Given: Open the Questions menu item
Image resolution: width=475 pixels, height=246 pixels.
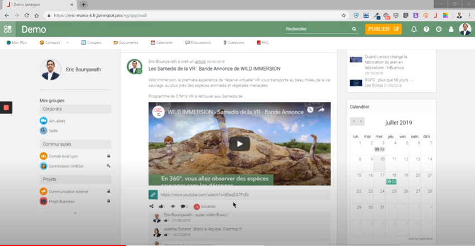Looking at the screenshot, I should coord(233,43).
